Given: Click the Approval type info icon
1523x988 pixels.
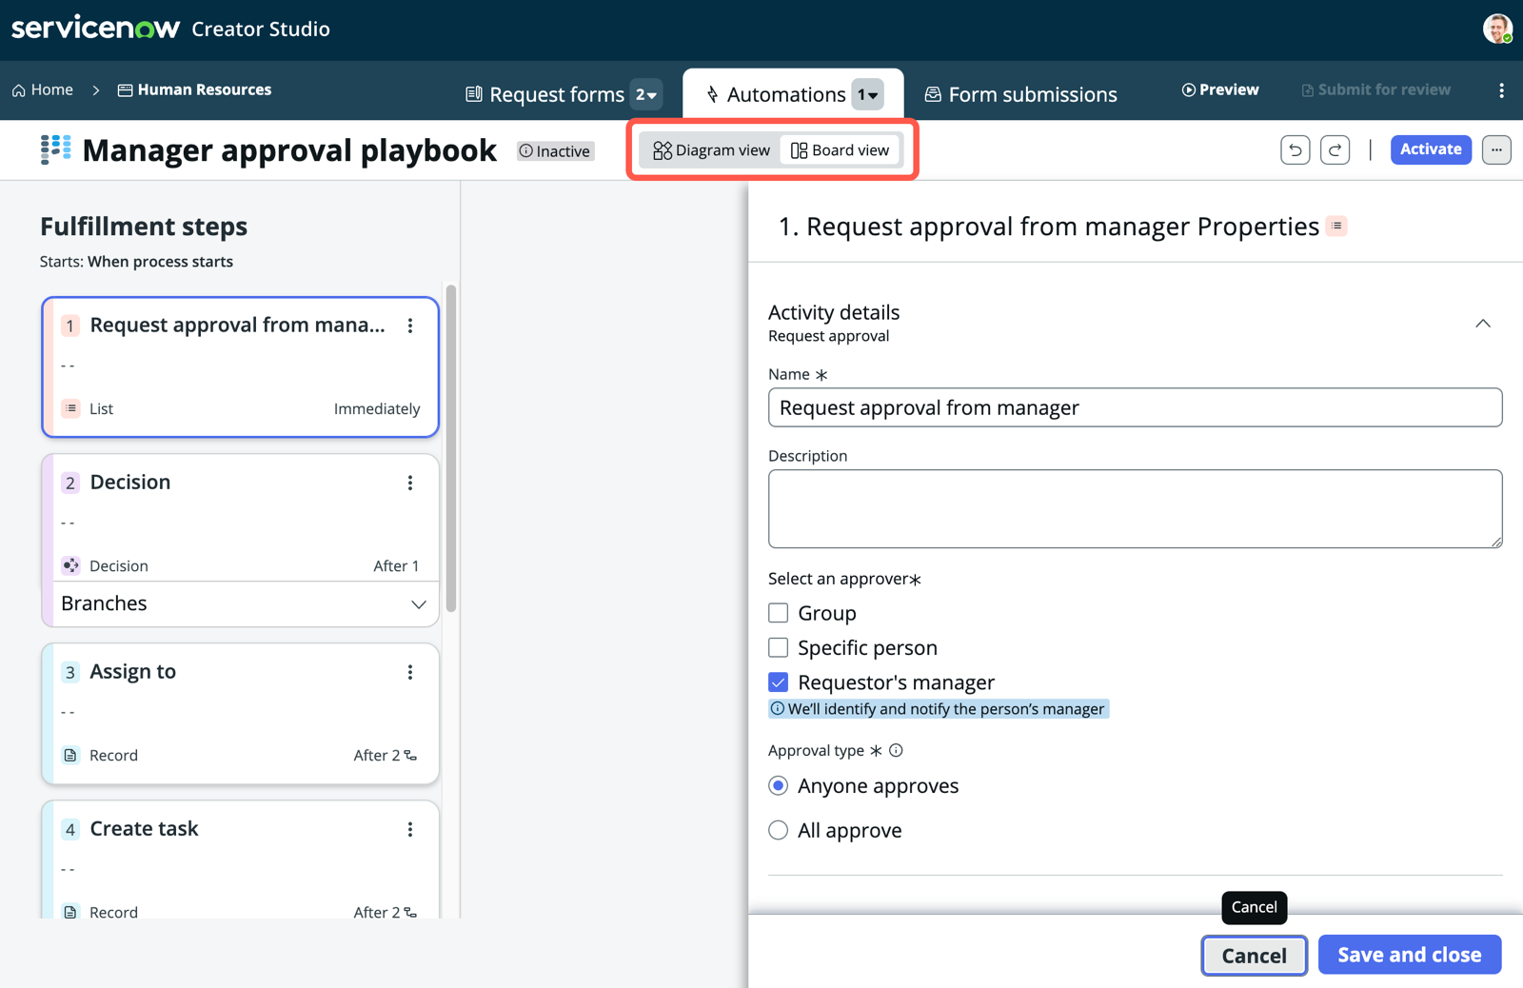Looking at the screenshot, I should click(896, 750).
